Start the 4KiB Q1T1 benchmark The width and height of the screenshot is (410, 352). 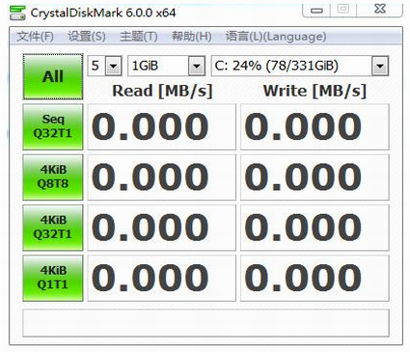click(53, 278)
